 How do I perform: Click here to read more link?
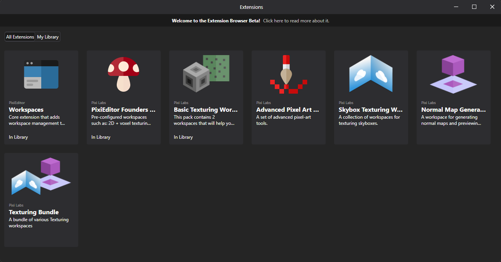pyautogui.click(x=296, y=21)
